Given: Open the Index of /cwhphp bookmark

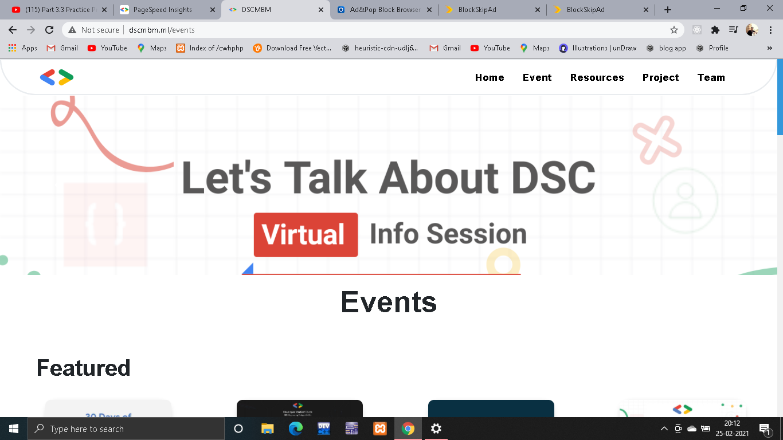Looking at the screenshot, I should coord(210,48).
